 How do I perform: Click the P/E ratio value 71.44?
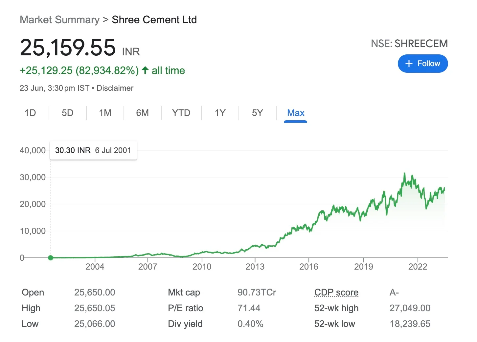(x=249, y=308)
